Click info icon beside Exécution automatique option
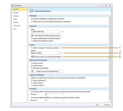Viewport: 123px width, 111px height. [x=65, y=19]
